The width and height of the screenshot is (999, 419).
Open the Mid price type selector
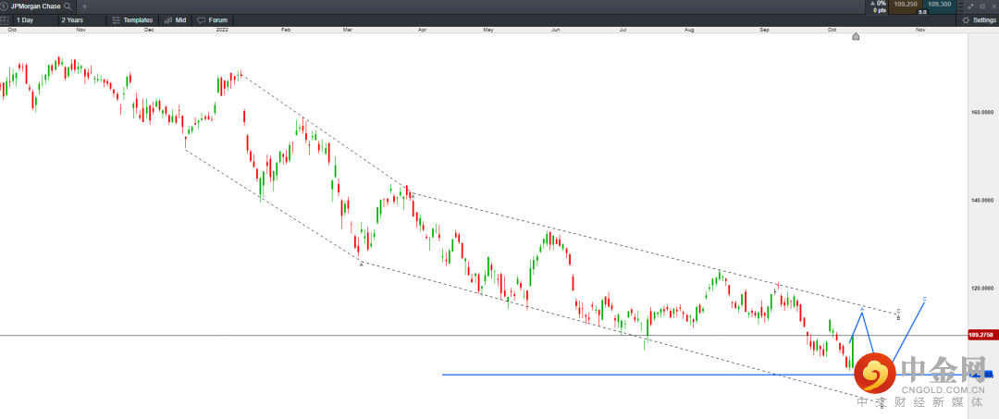click(175, 20)
